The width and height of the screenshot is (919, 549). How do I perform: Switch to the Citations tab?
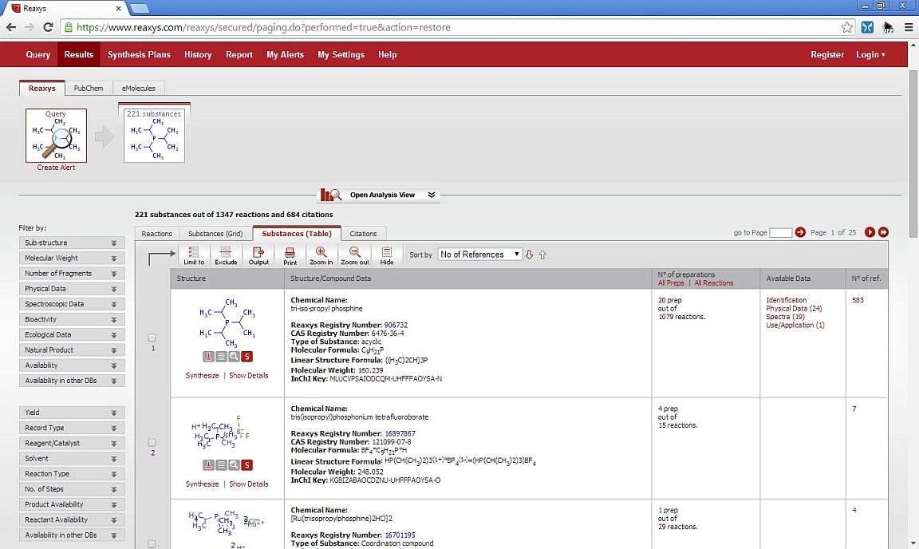(x=363, y=234)
